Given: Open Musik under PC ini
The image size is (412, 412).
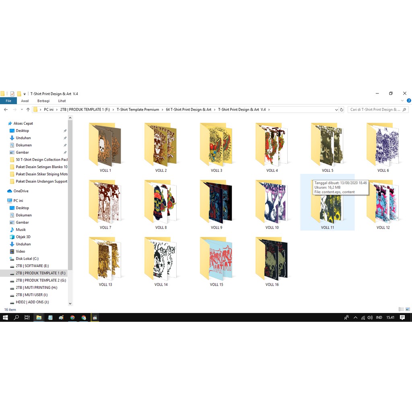Looking at the screenshot, I should coord(21,230).
